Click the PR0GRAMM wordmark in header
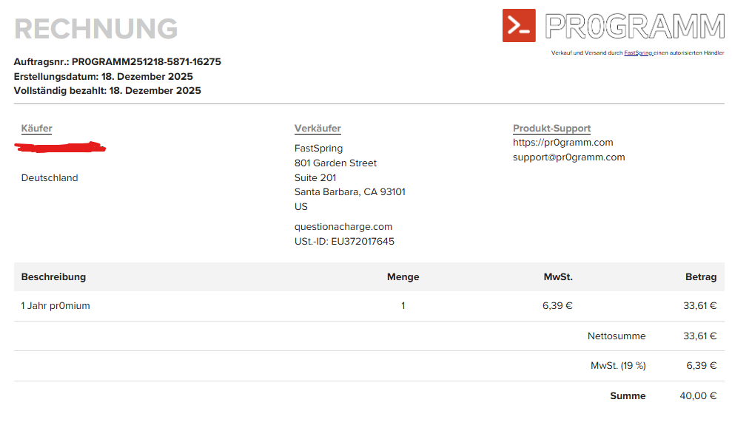Screen dimensions: 732x425 point(634,25)
